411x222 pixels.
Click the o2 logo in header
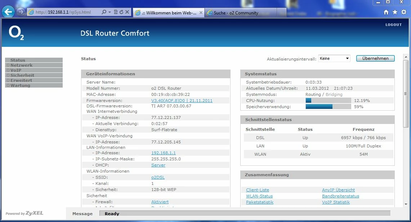16,33
